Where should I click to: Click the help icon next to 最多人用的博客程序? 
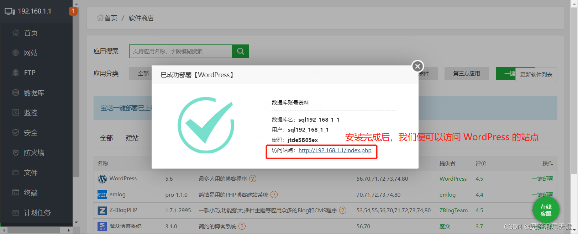pyautogui.click(x=253, y=179)
